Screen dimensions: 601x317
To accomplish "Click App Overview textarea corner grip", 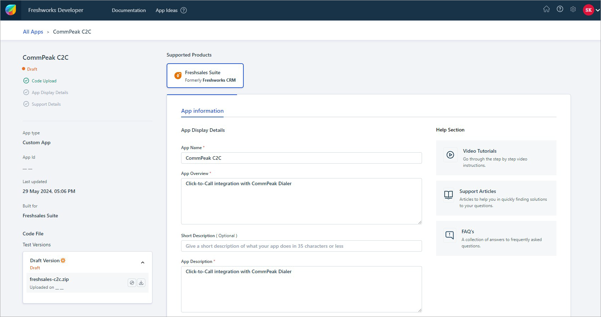I will coord(420,222).
